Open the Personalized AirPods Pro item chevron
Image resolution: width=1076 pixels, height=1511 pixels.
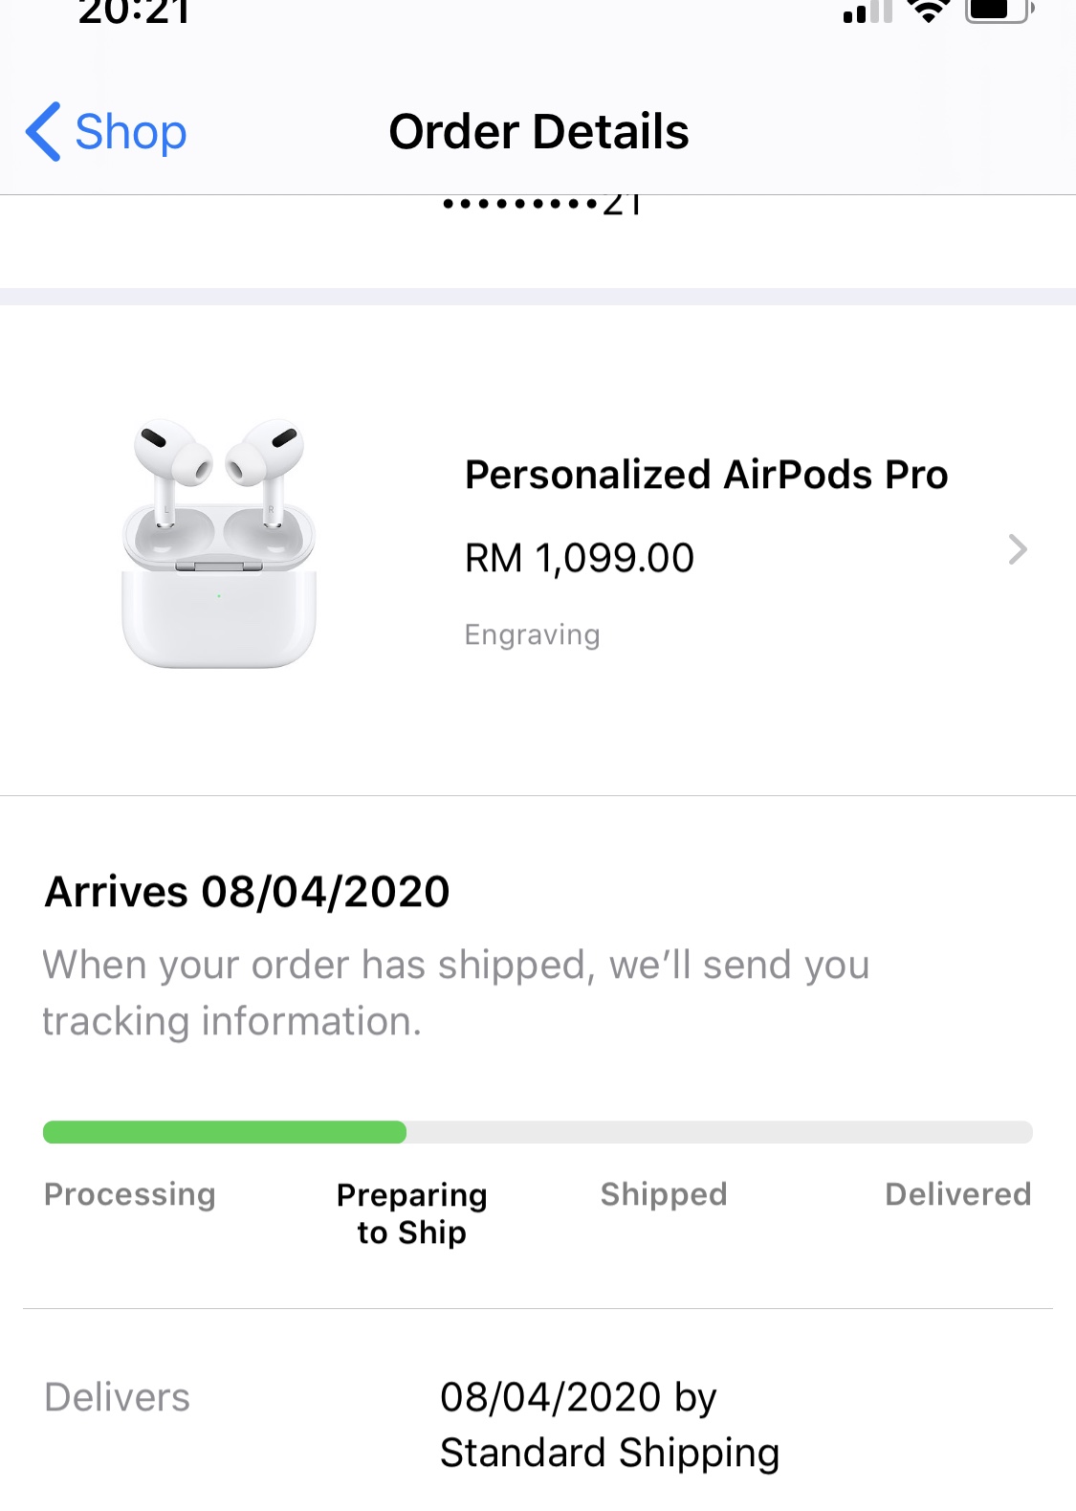tap(1018, 549)
